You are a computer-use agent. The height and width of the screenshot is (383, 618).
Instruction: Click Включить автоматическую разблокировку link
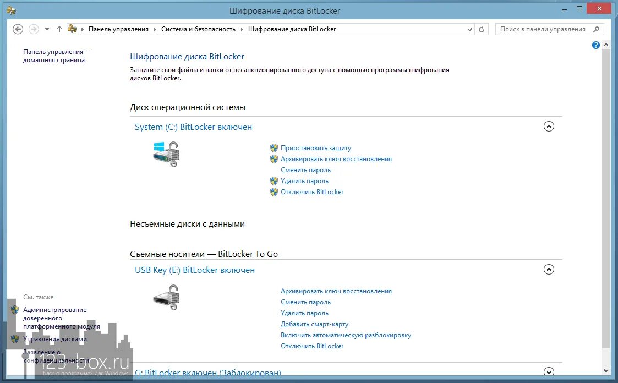346,335
